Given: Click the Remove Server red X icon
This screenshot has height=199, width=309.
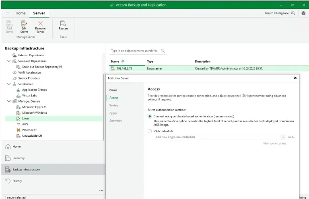Looking at the screenshot, I should (41, 23).
